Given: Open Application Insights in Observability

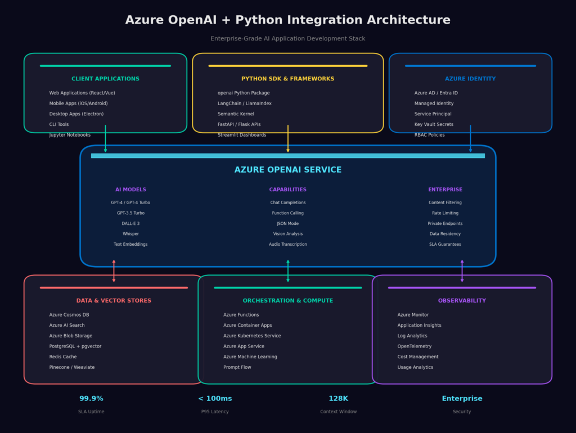Looking at the screenshot, I should [x=419, y=326].
